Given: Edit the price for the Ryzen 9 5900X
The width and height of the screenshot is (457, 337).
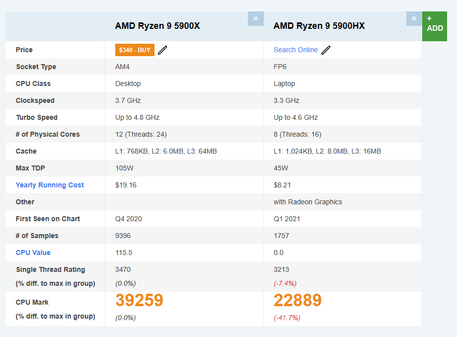Looking at the screenshot, I should point(162,50).
